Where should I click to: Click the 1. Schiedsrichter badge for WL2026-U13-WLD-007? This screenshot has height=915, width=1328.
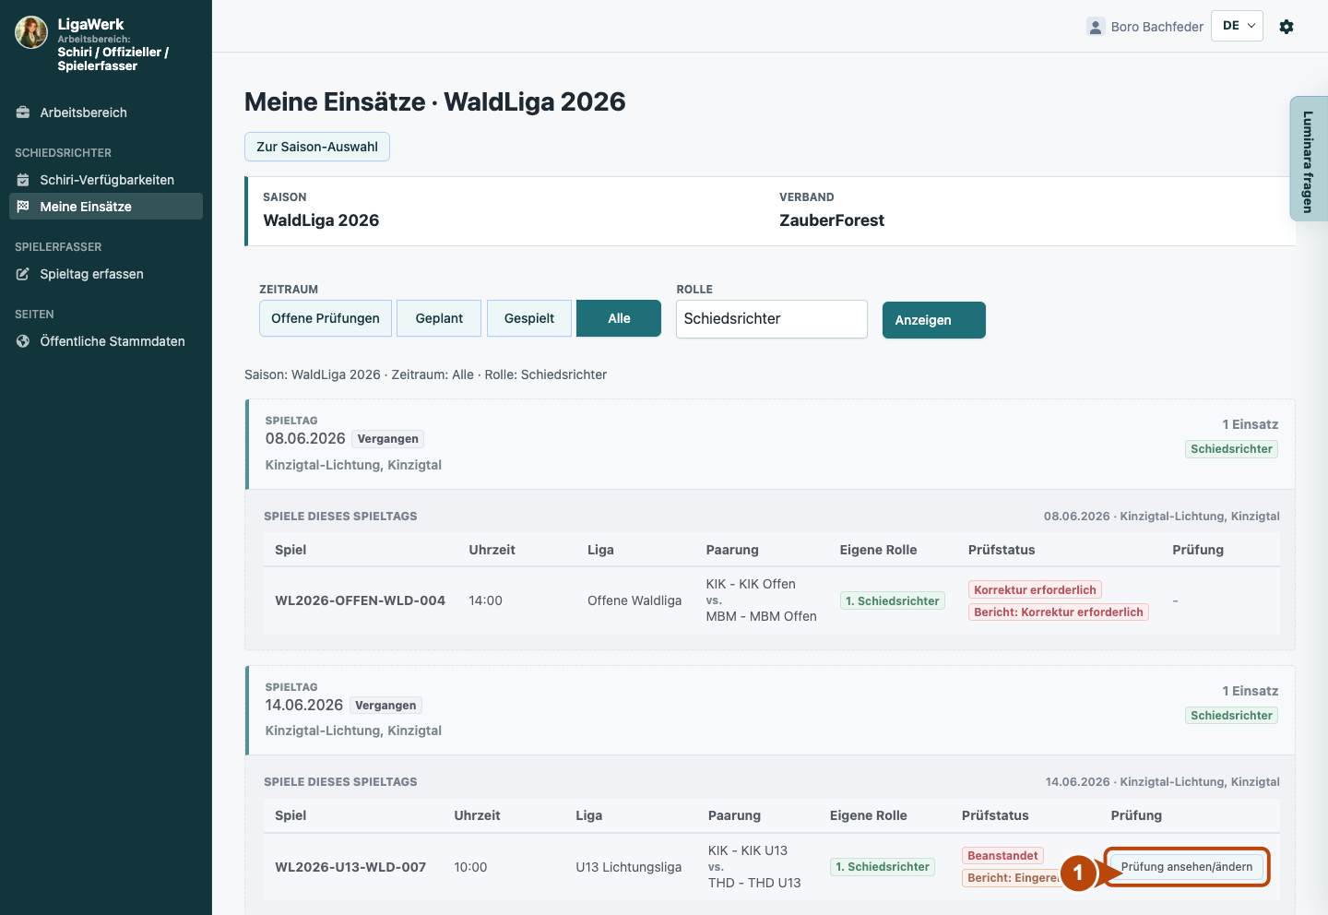click(x=883, y=867)
